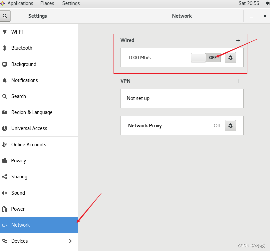Select the Sharing icon in sidebar

point(4,176)
